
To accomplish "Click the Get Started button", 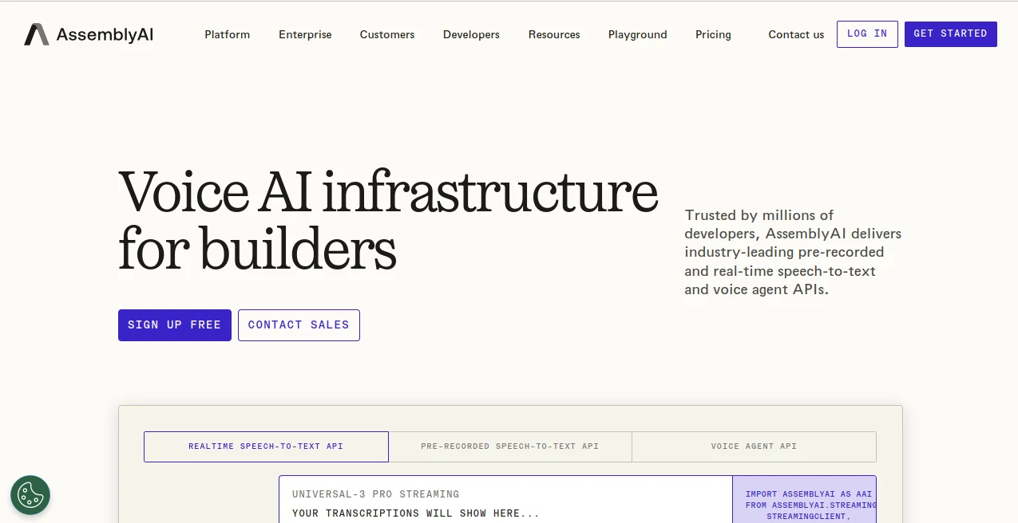I will (950, 34).
